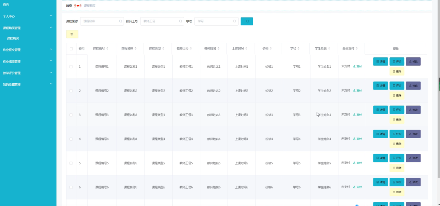This screenshot has height=206, width=440.
Task: Click cell 课程名称2
Action: 130,91
